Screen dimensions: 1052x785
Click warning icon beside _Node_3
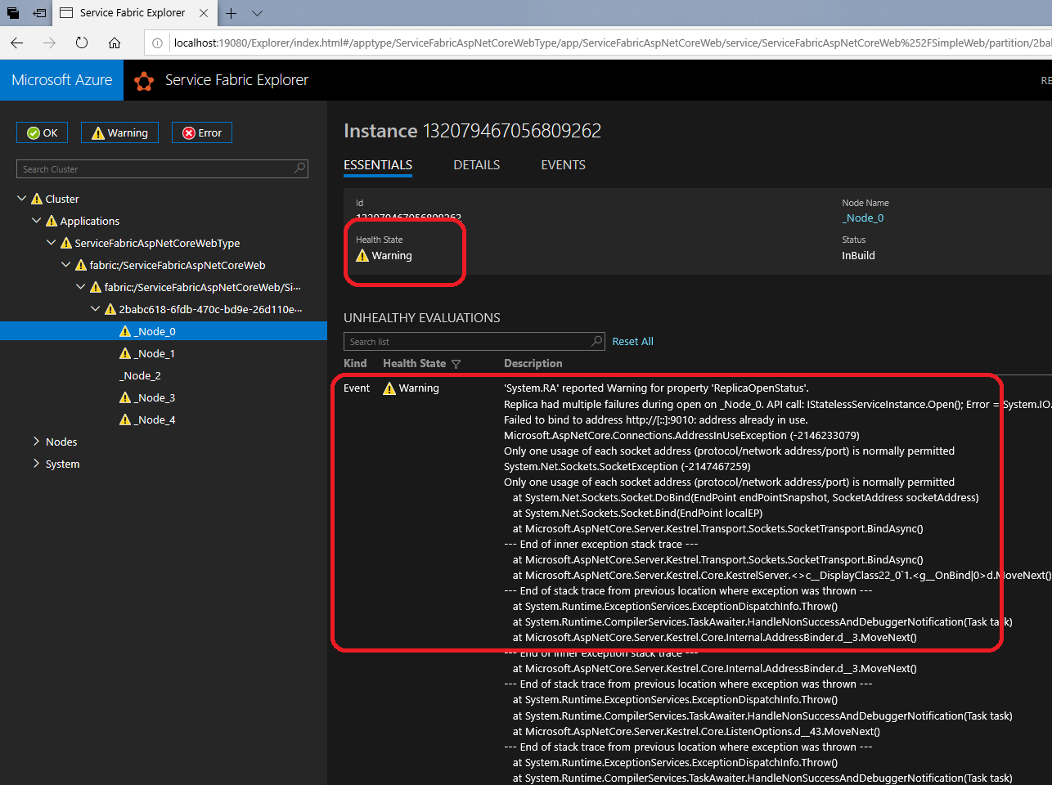125,397
